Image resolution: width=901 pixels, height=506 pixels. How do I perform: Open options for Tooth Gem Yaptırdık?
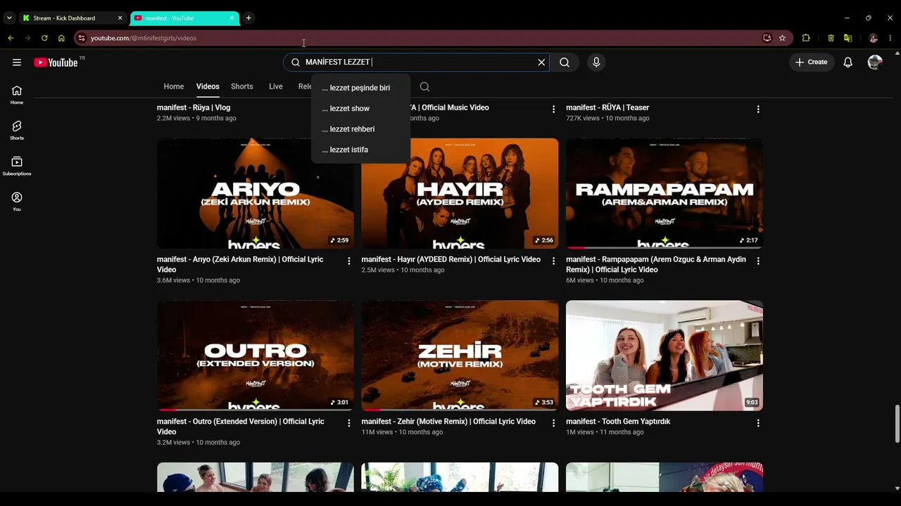[758, 423]
